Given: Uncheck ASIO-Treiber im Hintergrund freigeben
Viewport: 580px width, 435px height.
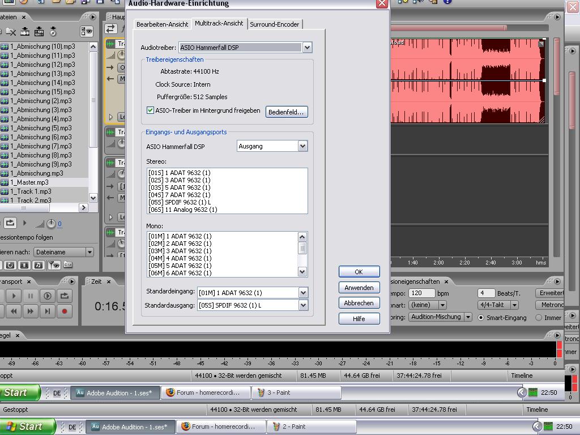Looking at the screenshot, I should click(x=150, y=110).
